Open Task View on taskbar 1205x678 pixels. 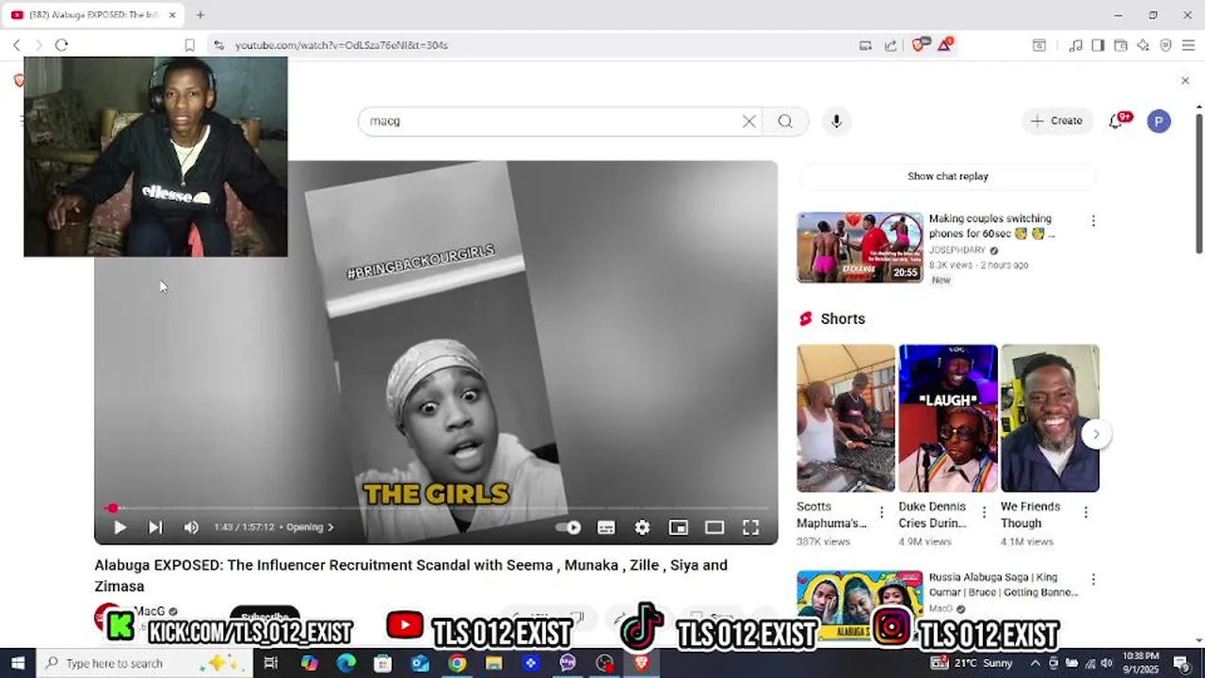(x=270, y=663)
